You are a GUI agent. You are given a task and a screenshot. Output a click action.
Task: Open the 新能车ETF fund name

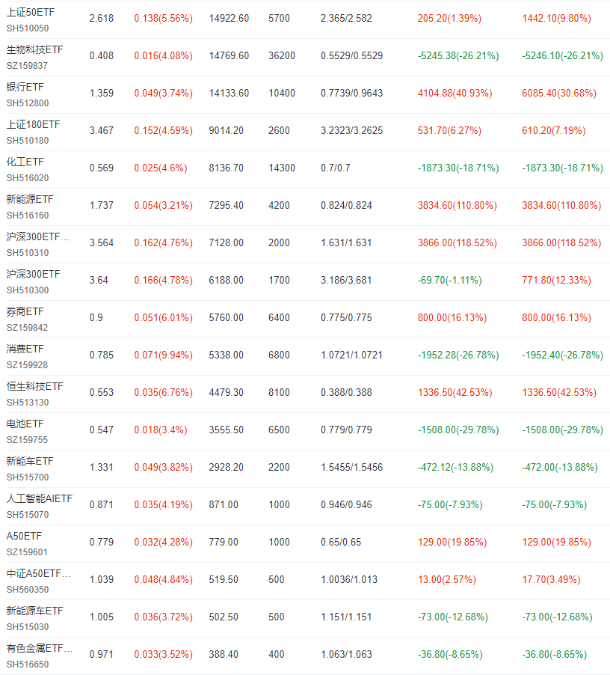click(x=30, y=462)
